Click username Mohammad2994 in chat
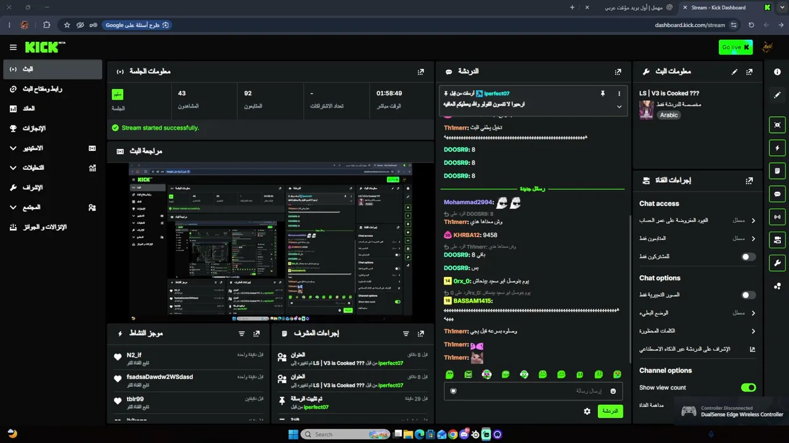The width and height of the screenshot is (789, 443). [468, 202]
